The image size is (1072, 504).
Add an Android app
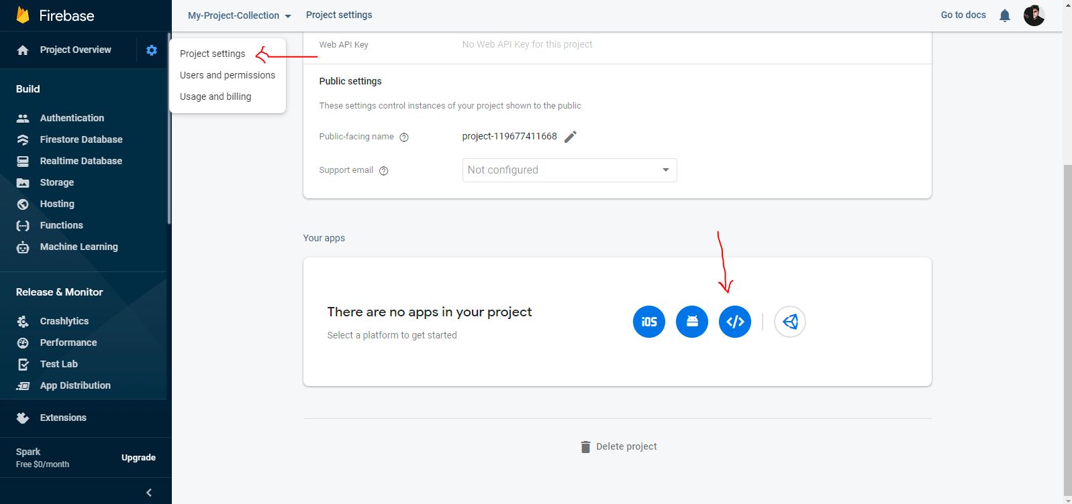[692, 322]
